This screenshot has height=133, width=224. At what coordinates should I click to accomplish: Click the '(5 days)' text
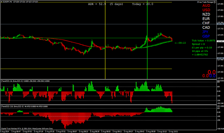tap(116, 4)
